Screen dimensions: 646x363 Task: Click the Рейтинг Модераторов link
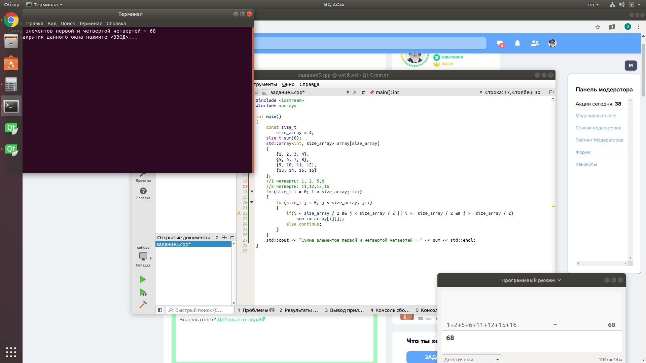tap(599, 140)
